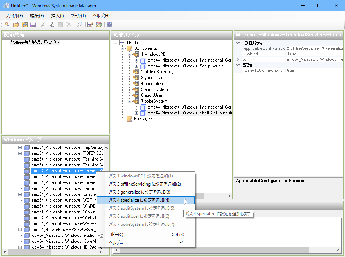Click right arrow of Windows image horizontal scrollbar
345x257 pixels.
click(100, 252)
